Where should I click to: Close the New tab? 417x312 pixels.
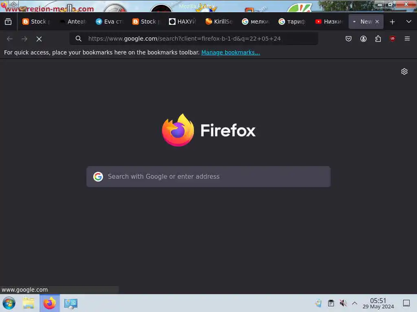click(377, 22)
